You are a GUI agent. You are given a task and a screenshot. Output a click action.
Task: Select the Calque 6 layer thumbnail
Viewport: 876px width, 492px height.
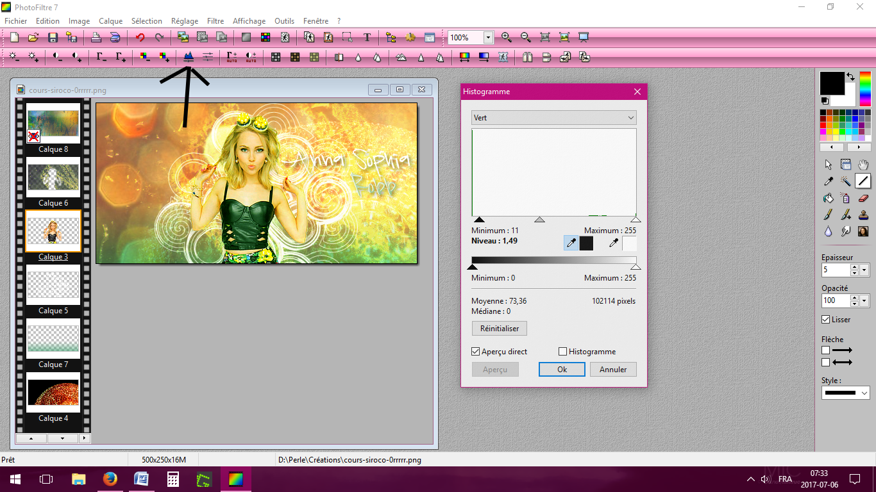[x=53, y=177]
